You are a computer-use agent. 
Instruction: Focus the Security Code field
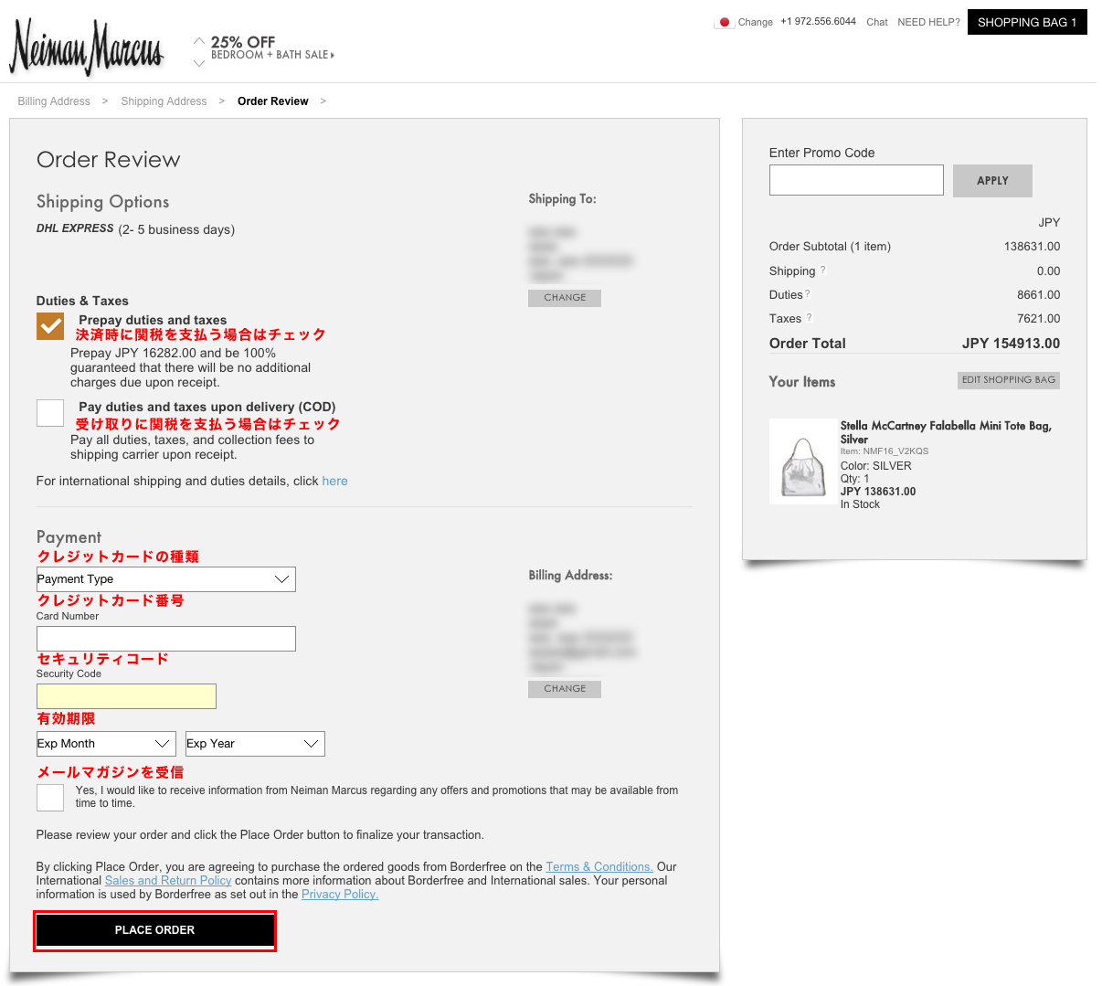coord(126,696)
